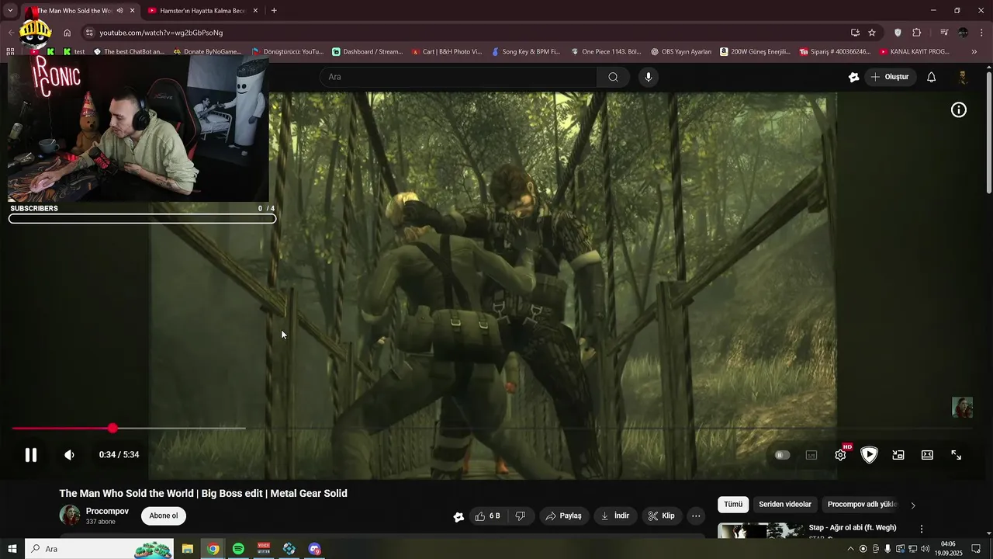Image resolution: width=993 pixels, height=559 pixels.
Task: Open the info card icon on video
Action: (x=959, y=110)
